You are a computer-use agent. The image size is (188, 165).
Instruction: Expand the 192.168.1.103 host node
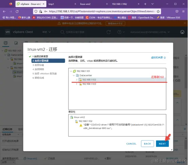coord(76,84)
